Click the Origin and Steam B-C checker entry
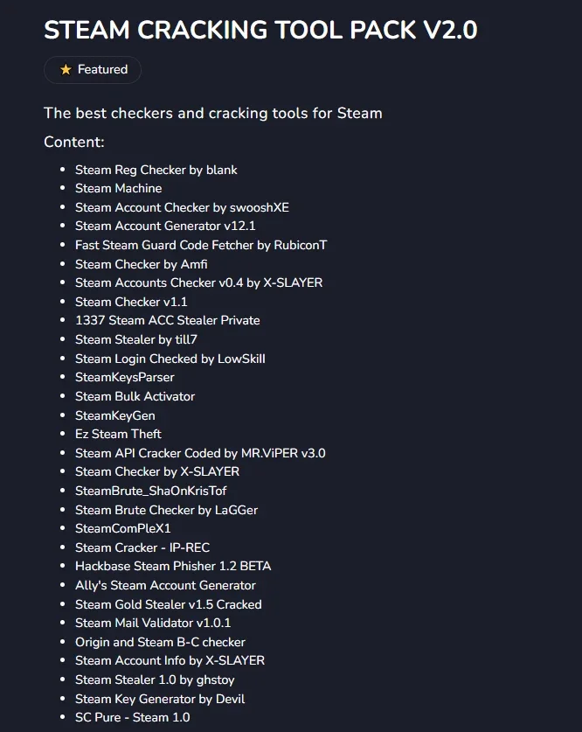This screenshot has width=582, height=732. pyautogui.click(x=161, y=642)
